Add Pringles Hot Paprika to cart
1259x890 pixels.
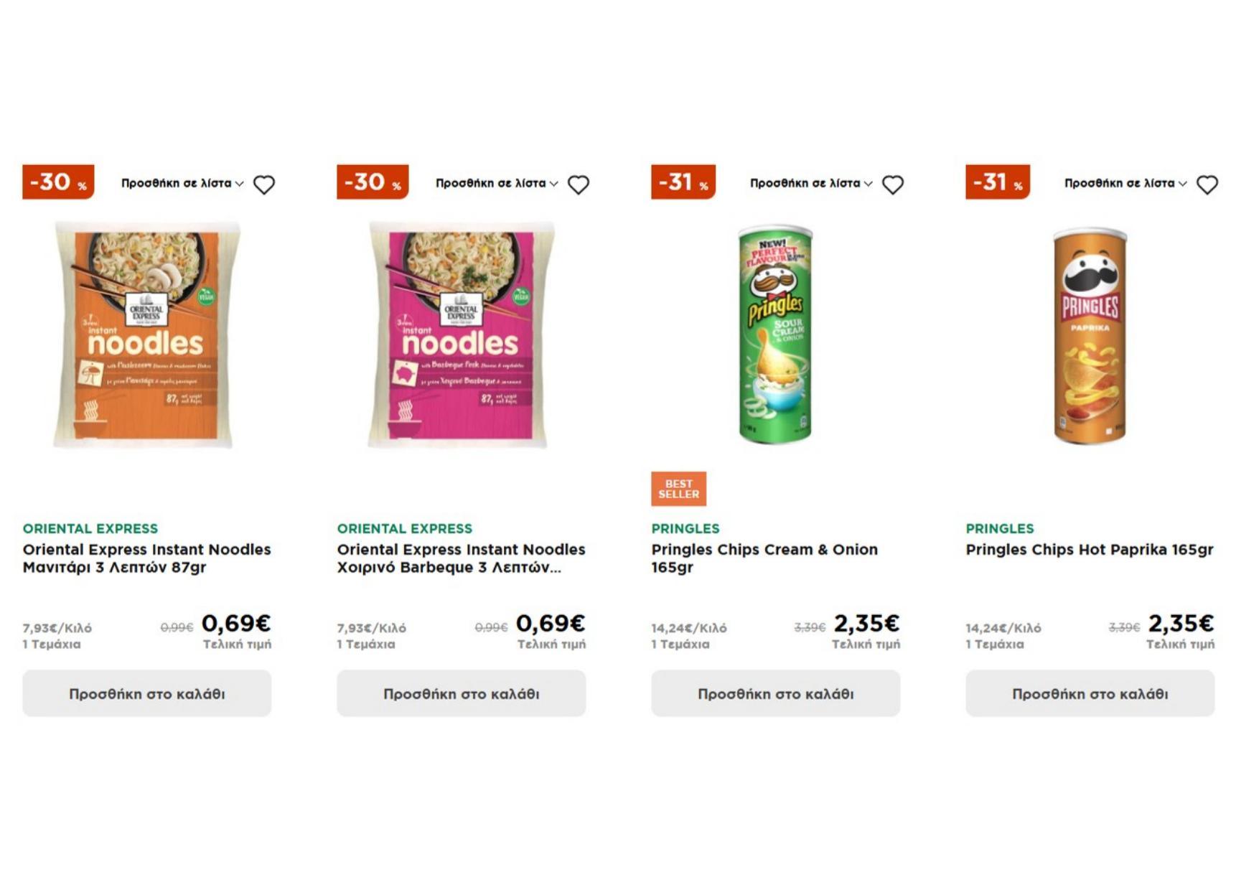click(x=1090, y=693)
